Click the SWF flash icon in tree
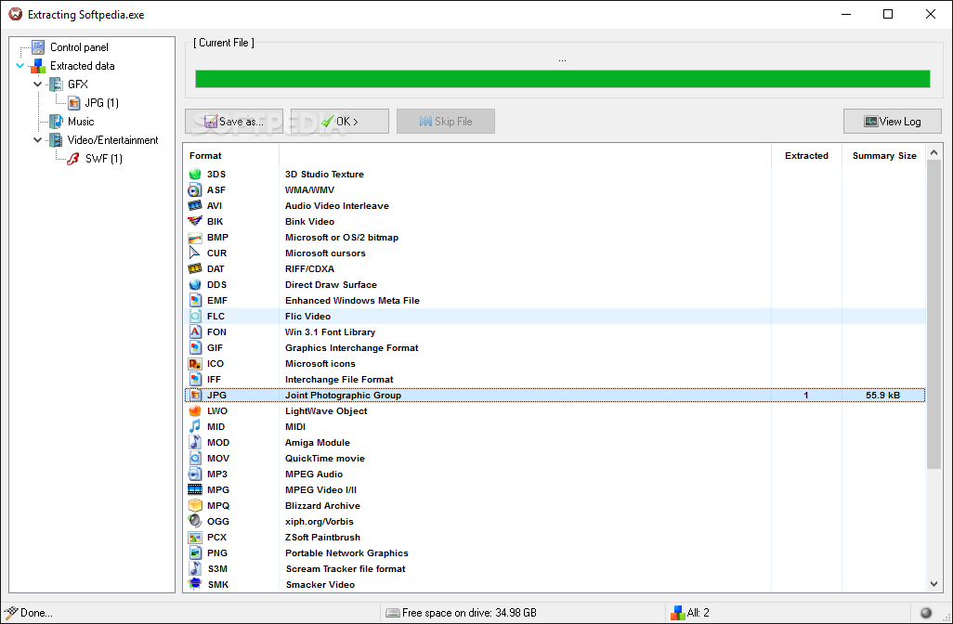Screen dimensions: 953x624 73,159
